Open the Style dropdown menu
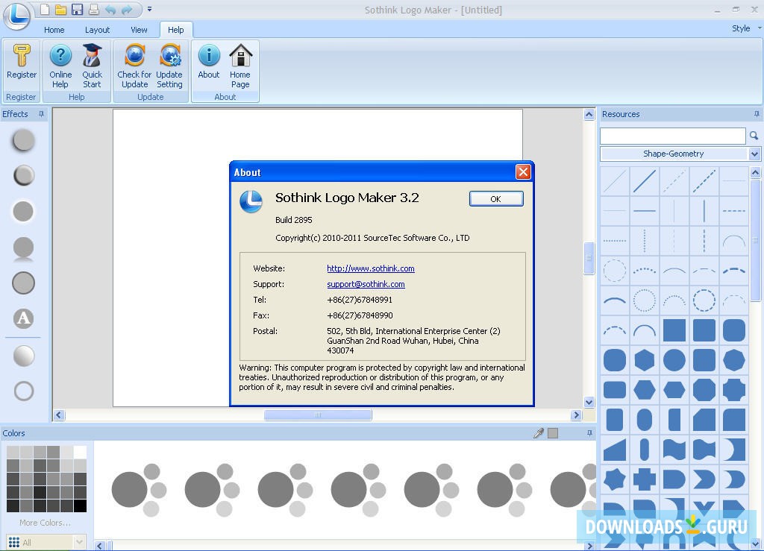764x551 pixels. [746, 28]
